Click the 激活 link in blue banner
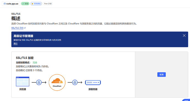This screenshot has height=101, width=190. click(15, 44)
